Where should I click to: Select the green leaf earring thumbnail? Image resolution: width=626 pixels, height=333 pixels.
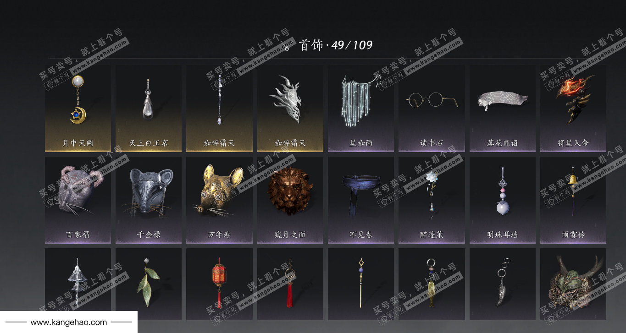coord(149,284)
